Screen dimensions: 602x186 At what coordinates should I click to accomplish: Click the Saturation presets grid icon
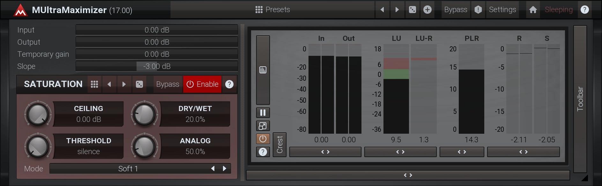94,84
